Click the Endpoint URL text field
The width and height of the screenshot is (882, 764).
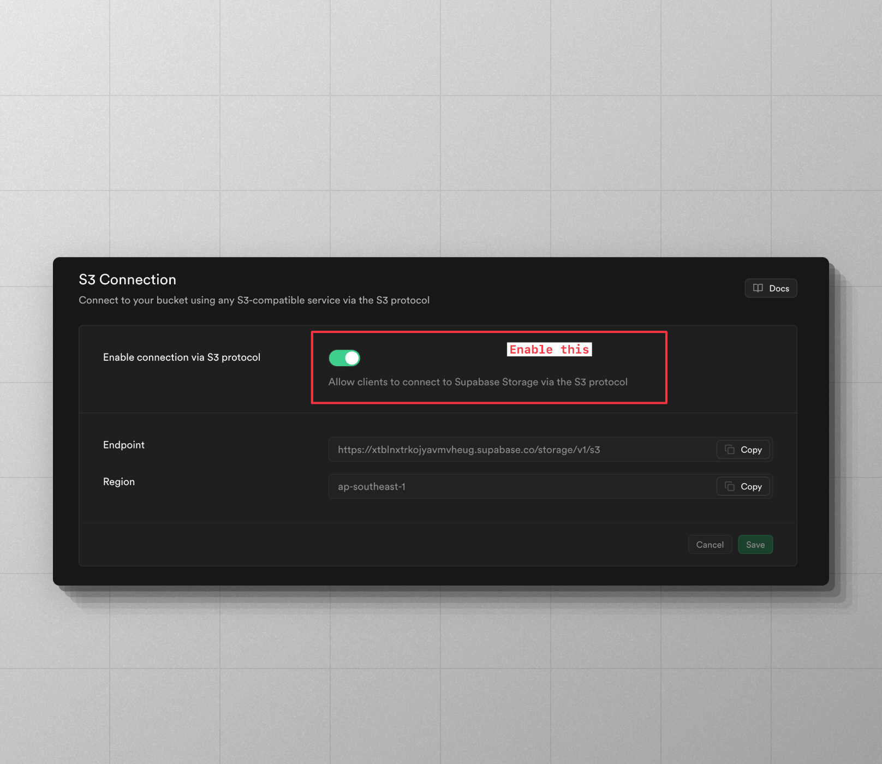click(519, 450)
